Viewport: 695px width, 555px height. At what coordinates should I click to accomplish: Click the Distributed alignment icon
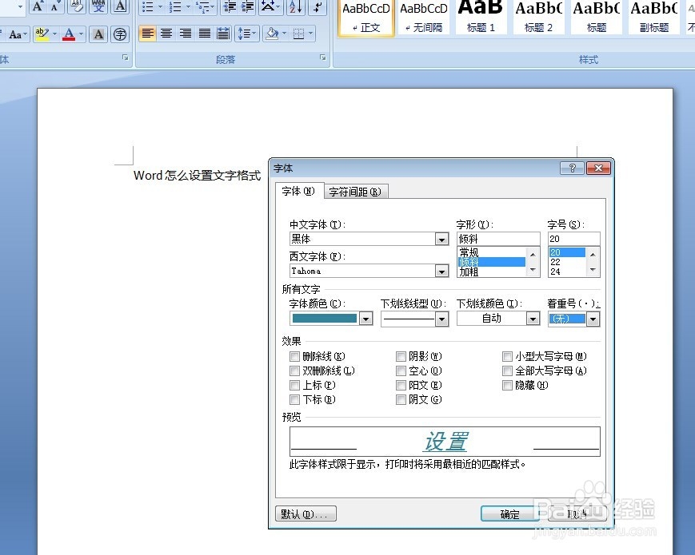pos(223,34)
